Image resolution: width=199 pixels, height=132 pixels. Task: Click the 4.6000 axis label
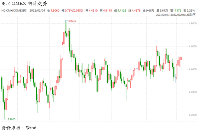(x=193, y=46)
